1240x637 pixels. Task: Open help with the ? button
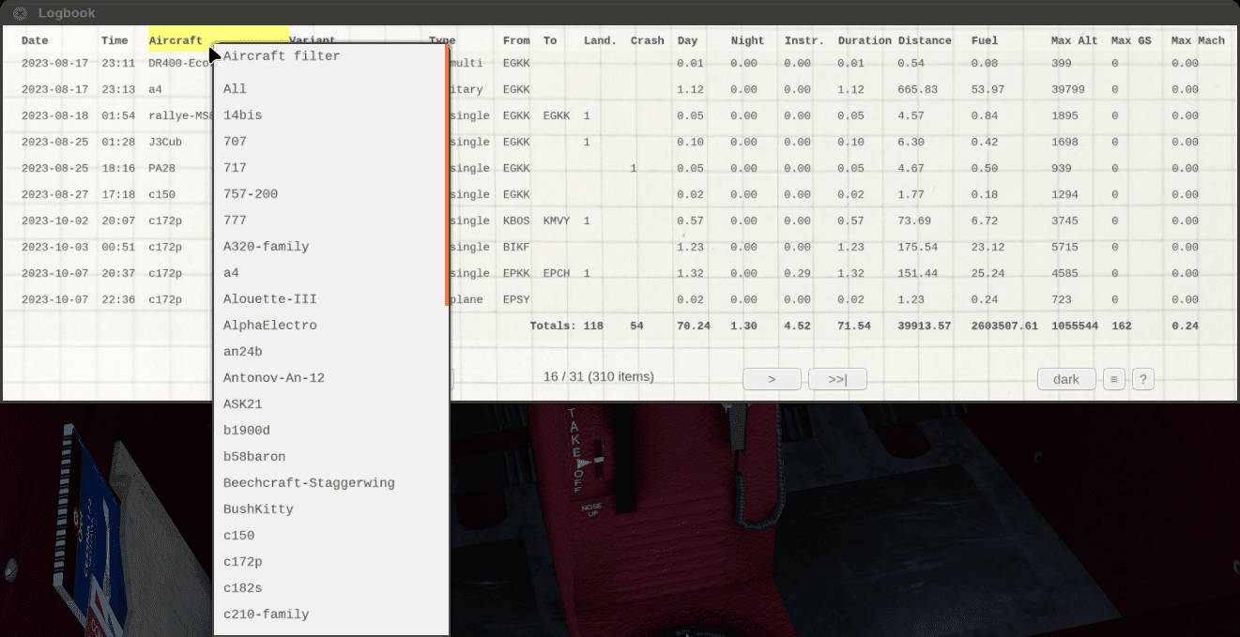click(1142, 379)
